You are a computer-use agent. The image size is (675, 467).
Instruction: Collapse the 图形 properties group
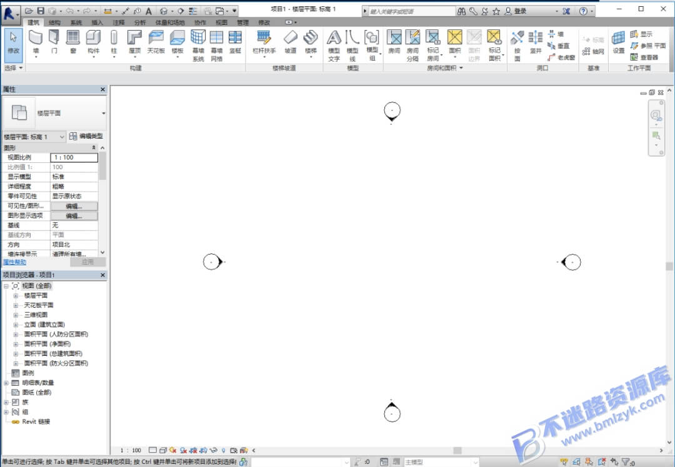94,147
